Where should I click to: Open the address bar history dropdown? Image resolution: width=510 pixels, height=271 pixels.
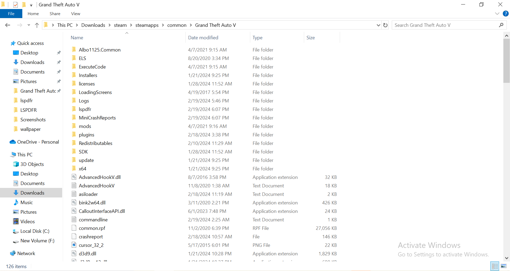click(379, 25)
